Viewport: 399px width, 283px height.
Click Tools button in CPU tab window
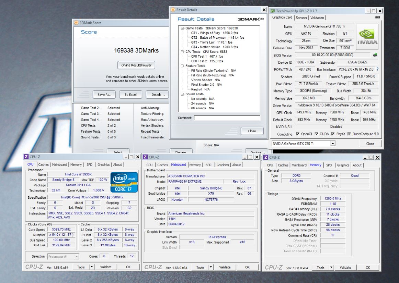81,267
